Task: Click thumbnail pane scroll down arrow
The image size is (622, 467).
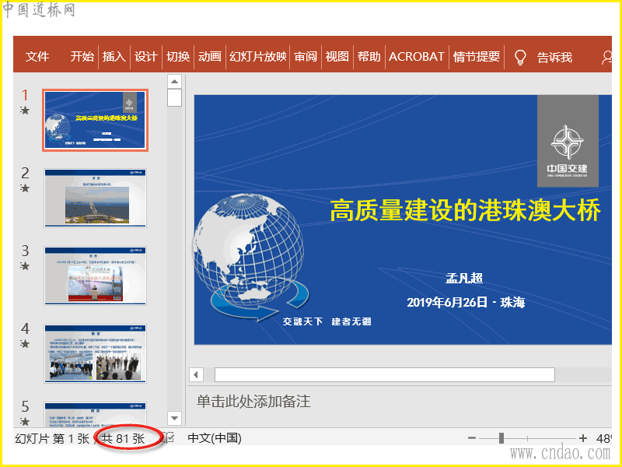Action: [174, 418]
